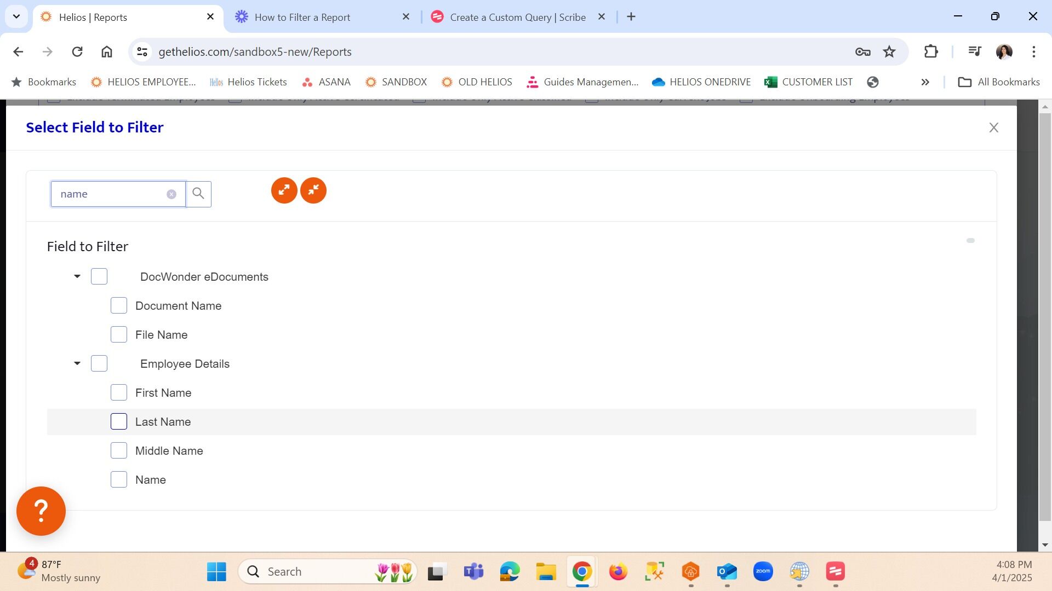Click inside the name search input field
The height and width of the screenshot is (591, 1052).
(110, 194)
